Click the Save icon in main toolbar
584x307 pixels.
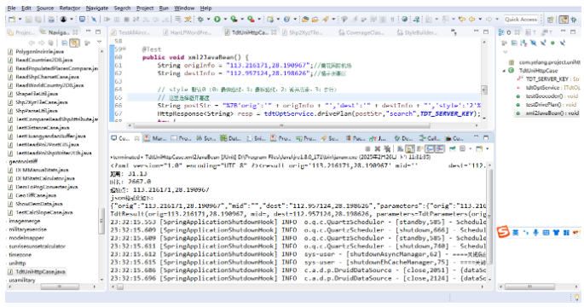(29, 19)
